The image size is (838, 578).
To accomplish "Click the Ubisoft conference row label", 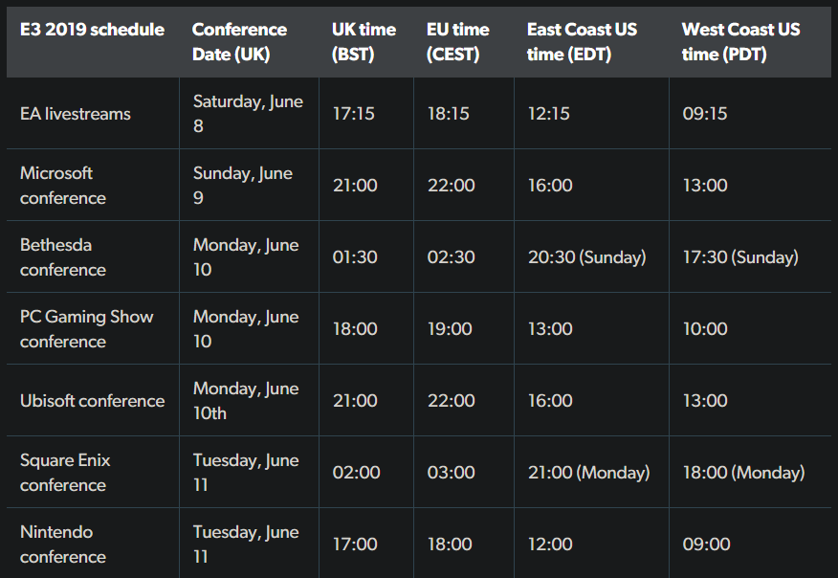I will (93, 401).
